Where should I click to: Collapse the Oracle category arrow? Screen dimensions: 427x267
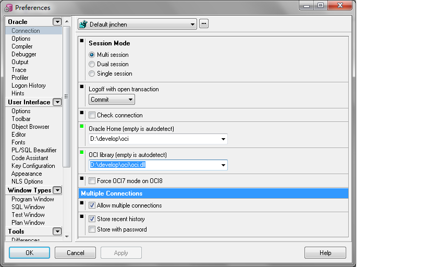point(57,22)
